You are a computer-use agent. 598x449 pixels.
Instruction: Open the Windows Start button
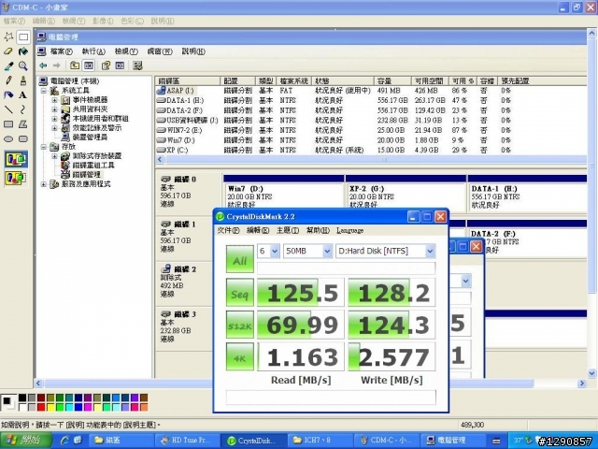coord(25,441)
